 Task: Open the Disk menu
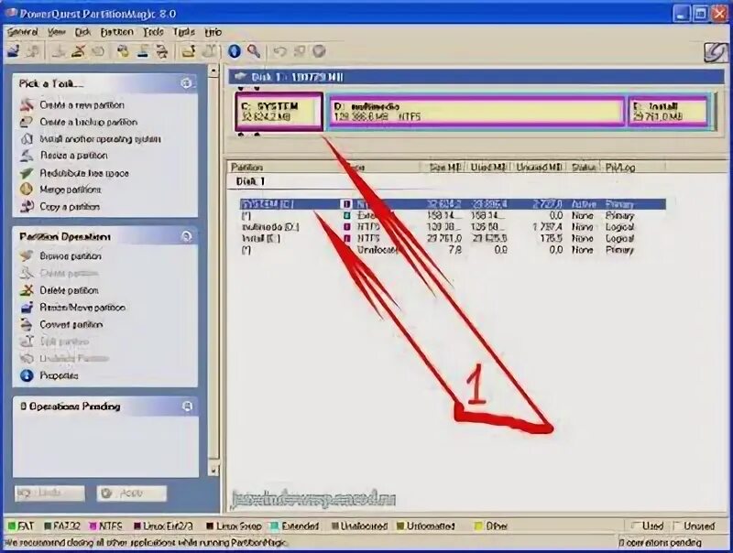82,32
